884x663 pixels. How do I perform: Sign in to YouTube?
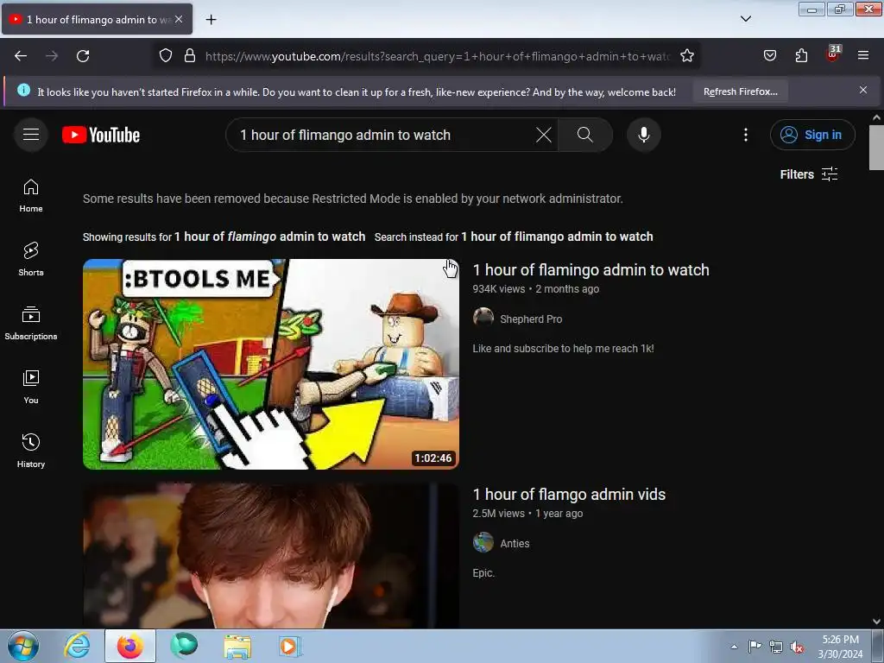pos(812,135)
